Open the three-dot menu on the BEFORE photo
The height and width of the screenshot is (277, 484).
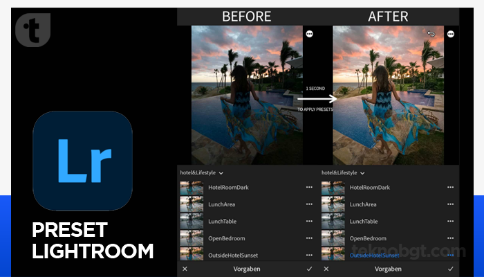(309, 34)
